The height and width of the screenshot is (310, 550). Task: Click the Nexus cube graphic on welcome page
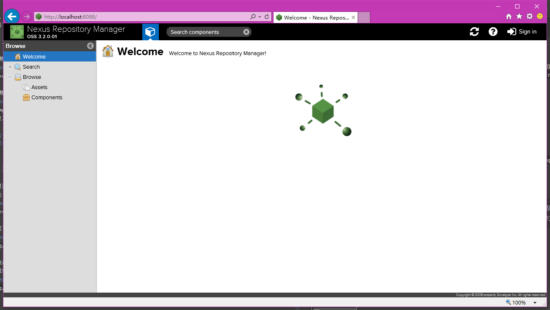[323, 110]
